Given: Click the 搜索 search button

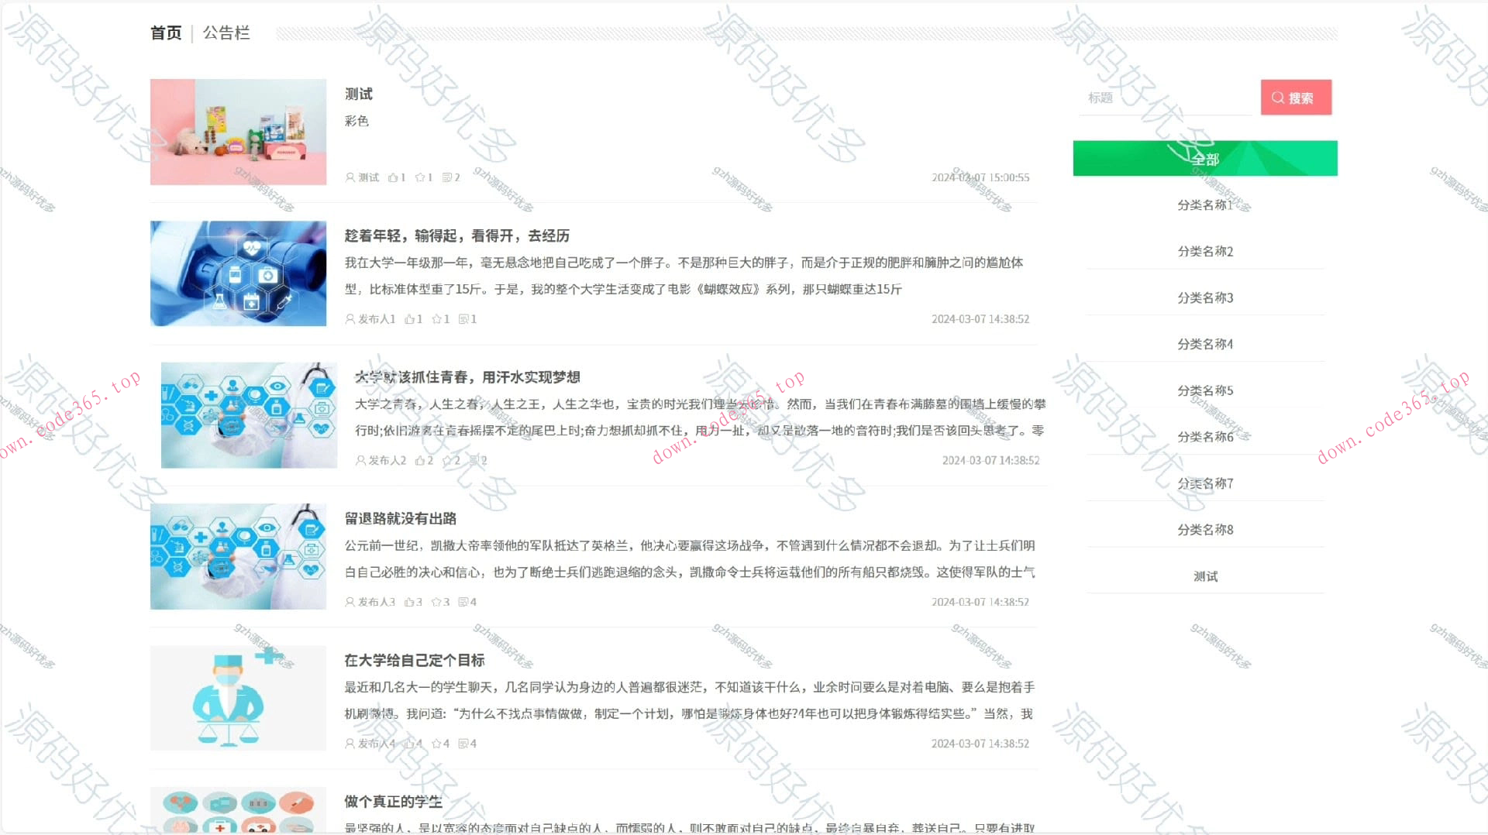Looking at the screenshot, I should coord(1295,98).
